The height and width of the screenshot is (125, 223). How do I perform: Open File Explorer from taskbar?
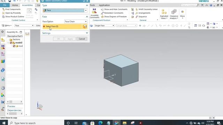pyautogui.click(x=125, y=123)
